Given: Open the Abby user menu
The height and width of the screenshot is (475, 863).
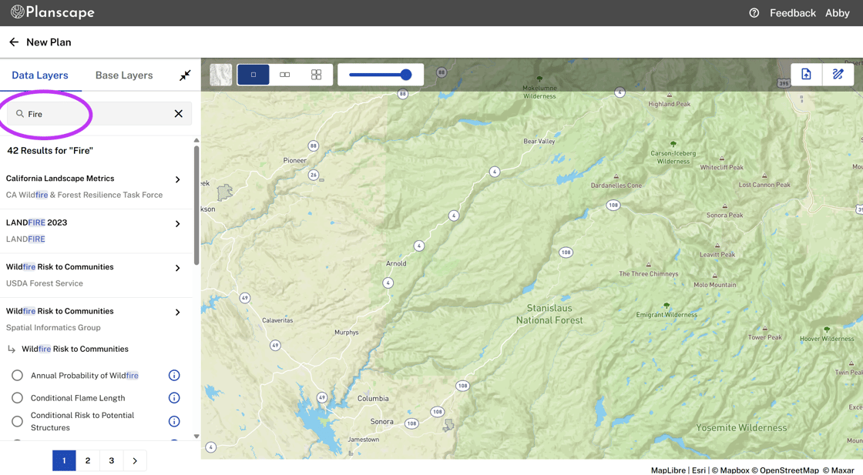Looking at the screenshot, I should coord(837,13).
